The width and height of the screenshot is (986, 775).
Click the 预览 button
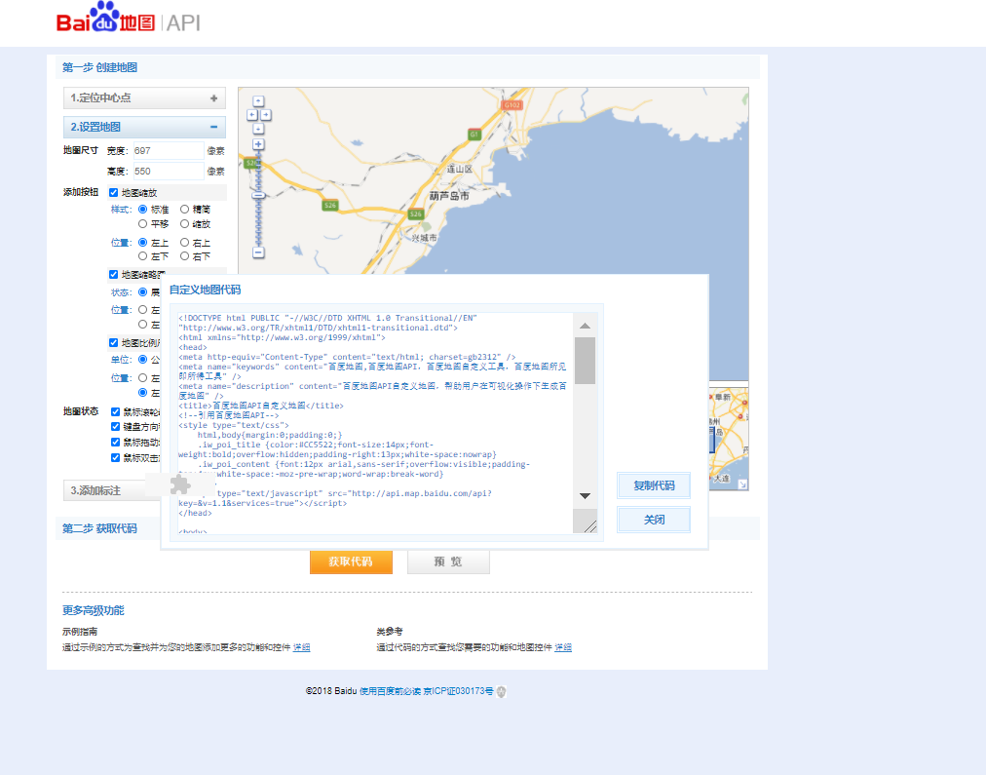tap(448, 562)
